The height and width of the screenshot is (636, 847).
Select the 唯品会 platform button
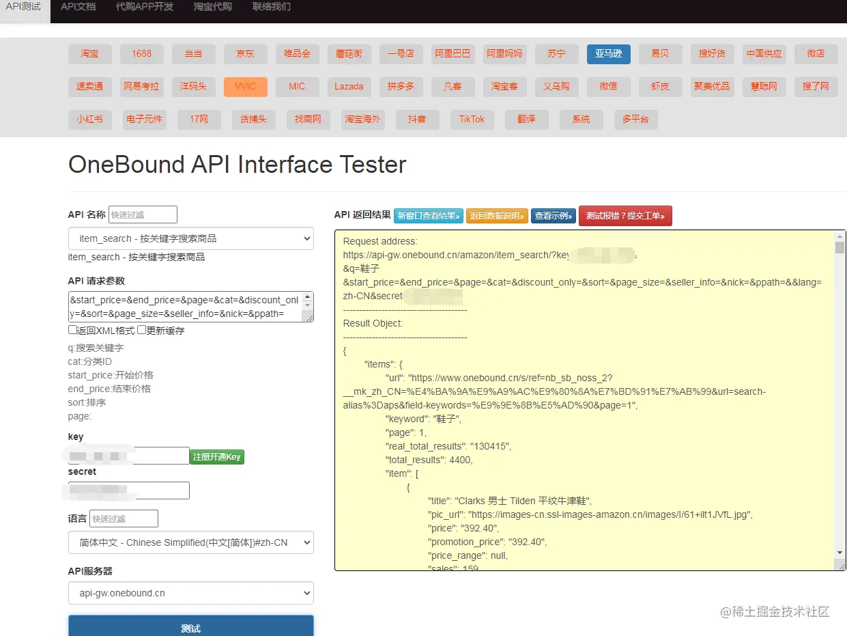[x=298, y=54]
